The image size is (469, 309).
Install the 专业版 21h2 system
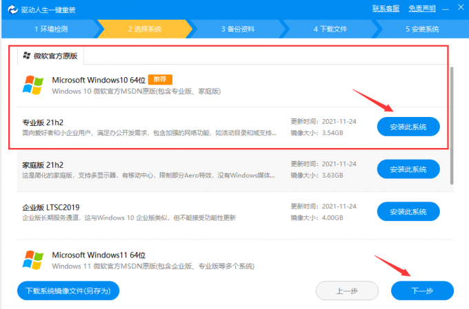click(x=408, y=127)
